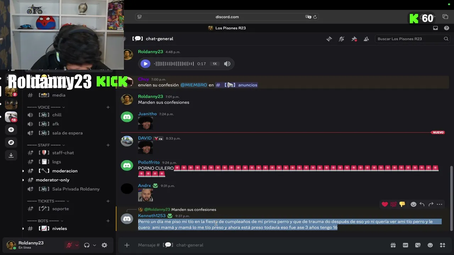Open browser tab overview
The width and height of the screenshot is (454, 255).
click(445, 17)
